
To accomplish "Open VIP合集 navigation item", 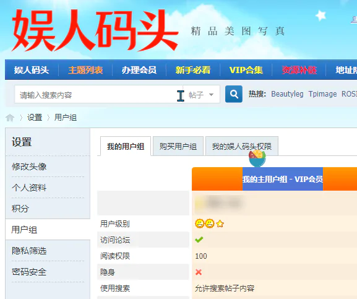I will click(x=246, y=70).
